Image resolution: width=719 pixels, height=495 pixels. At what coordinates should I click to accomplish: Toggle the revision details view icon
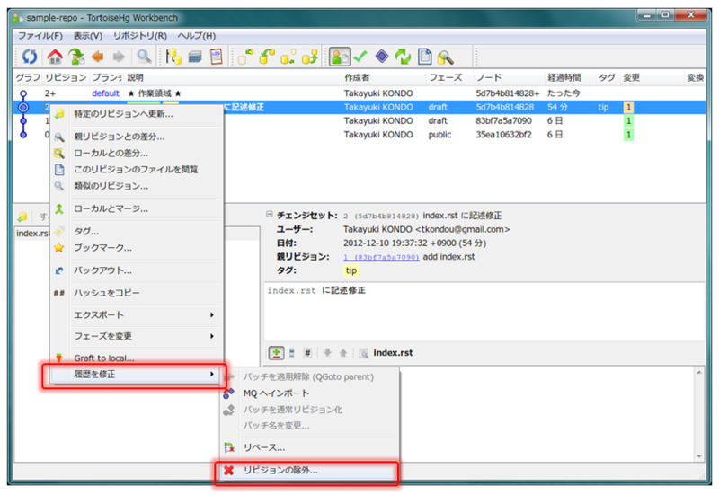(x=340, y=57)
